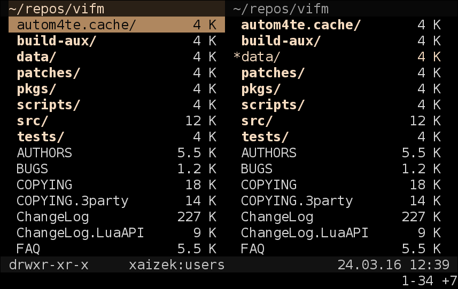Select autom4te.cache/ in the left pane
Screen dimensions: 458x289
117,25
